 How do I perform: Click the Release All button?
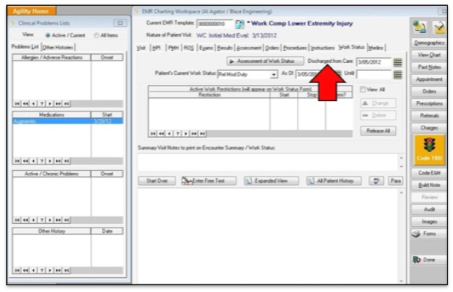tap(378, 131)
